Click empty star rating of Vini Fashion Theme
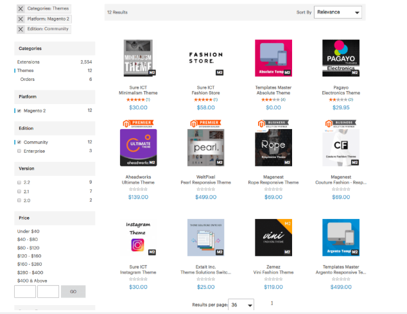 273,279
